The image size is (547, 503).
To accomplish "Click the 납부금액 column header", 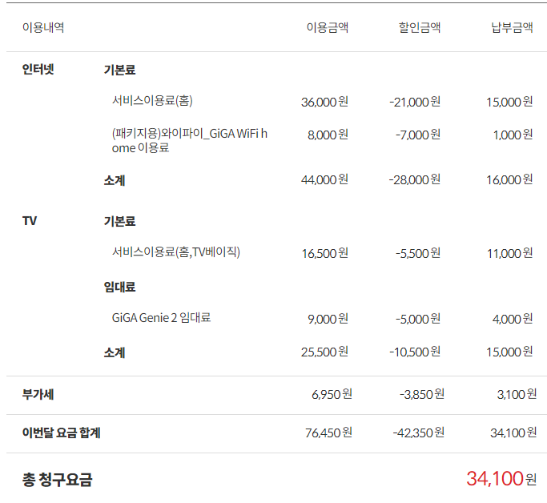I will pyautogui.click(x=512, y=27).
